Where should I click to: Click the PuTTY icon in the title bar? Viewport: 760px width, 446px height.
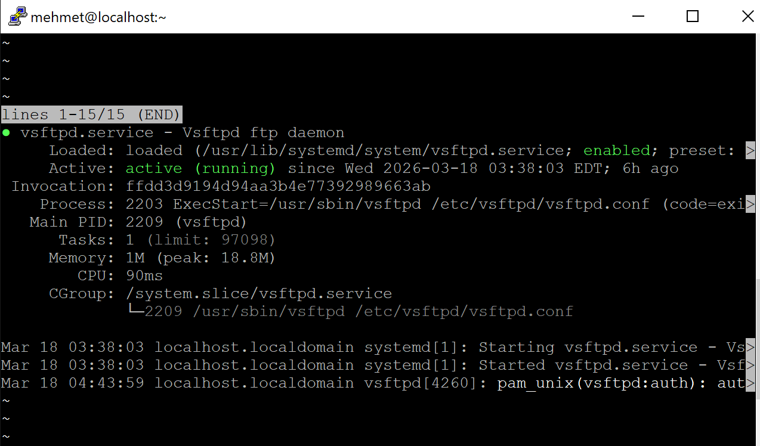17,17
